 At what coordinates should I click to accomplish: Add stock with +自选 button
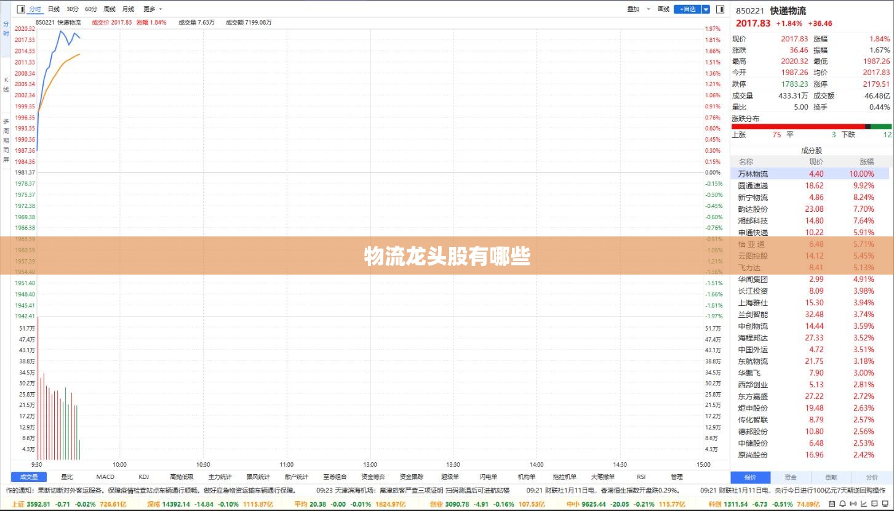click(688, 9)
